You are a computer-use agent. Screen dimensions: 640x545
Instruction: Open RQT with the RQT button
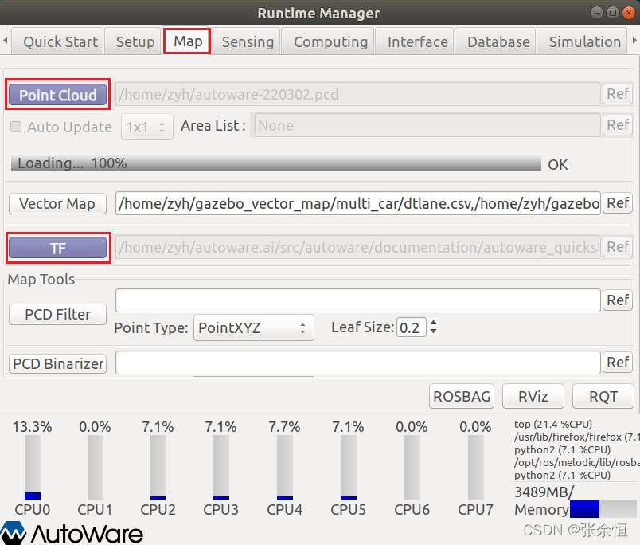603,396
